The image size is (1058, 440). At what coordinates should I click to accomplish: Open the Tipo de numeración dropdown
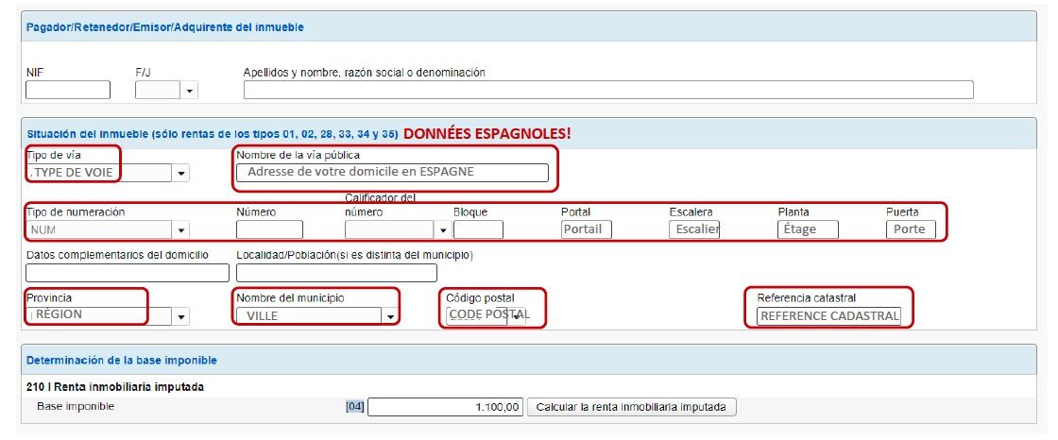coord(181,229)
